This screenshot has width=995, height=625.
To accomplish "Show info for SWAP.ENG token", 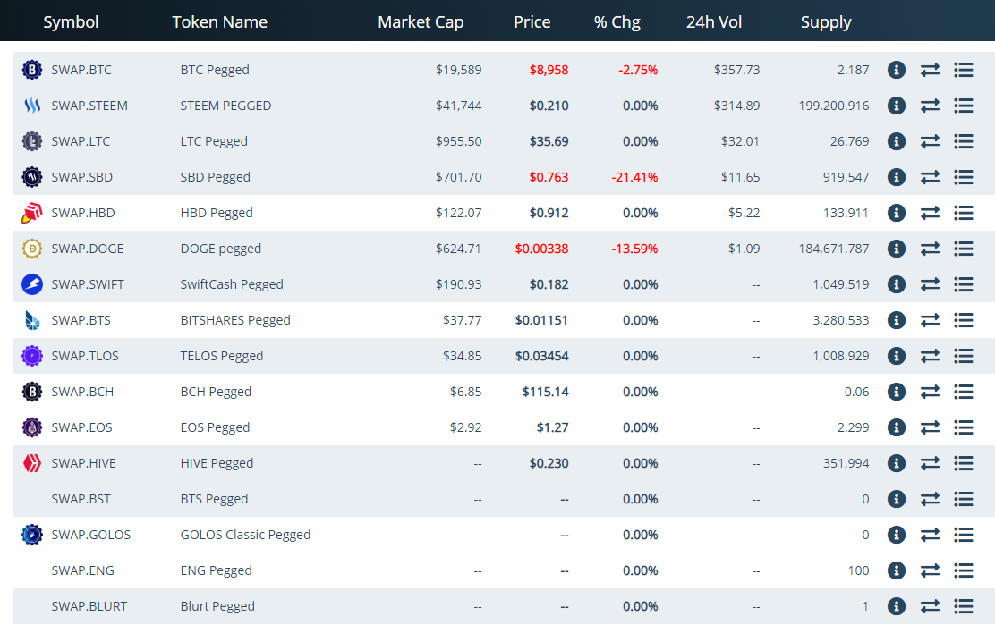I will (896, 570).
